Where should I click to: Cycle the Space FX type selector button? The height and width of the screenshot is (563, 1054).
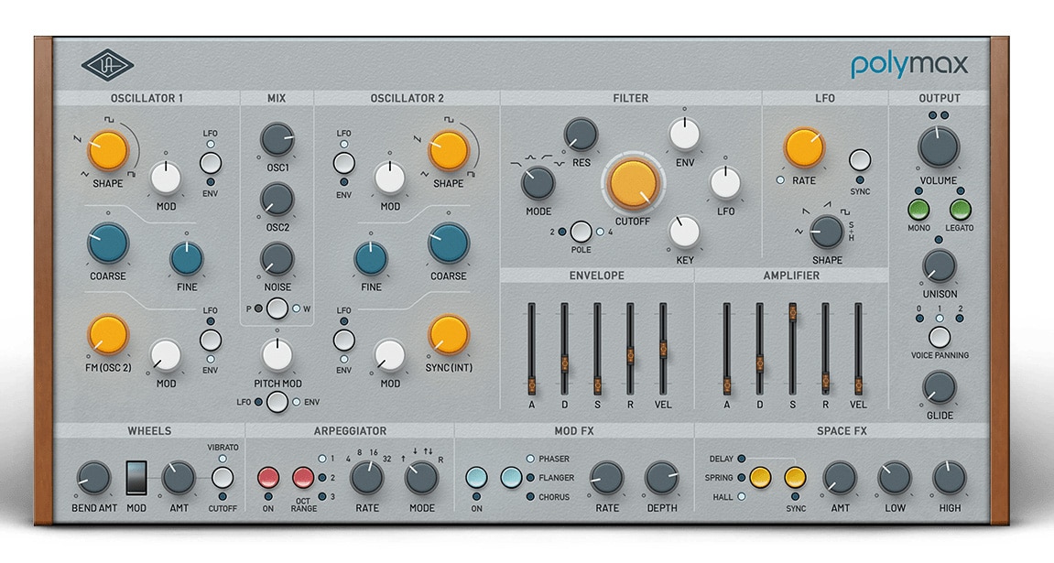click(760, 478)
